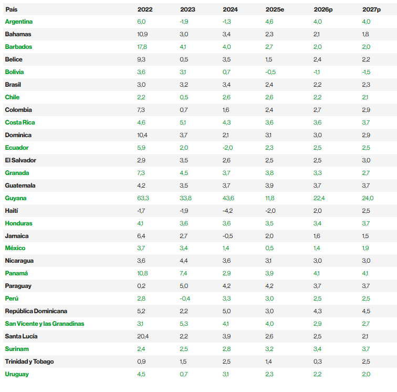
Task: Select the Bolivia row label
Action: pos(14,72)
